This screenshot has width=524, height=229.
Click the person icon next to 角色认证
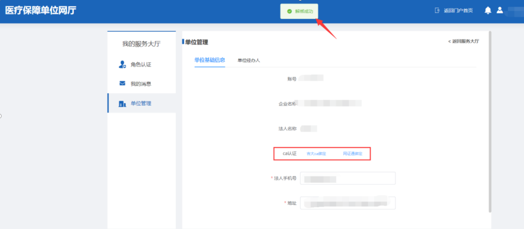(122, 65)
